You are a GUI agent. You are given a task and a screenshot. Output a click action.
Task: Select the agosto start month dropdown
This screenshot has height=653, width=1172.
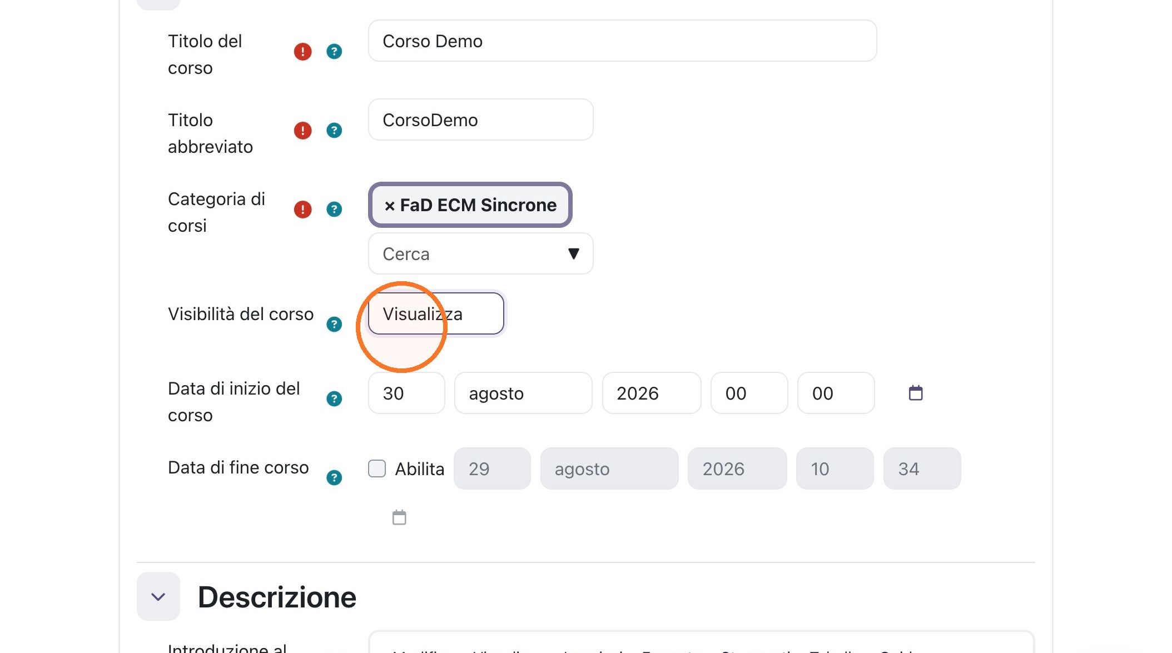click(x=523, y=393)
